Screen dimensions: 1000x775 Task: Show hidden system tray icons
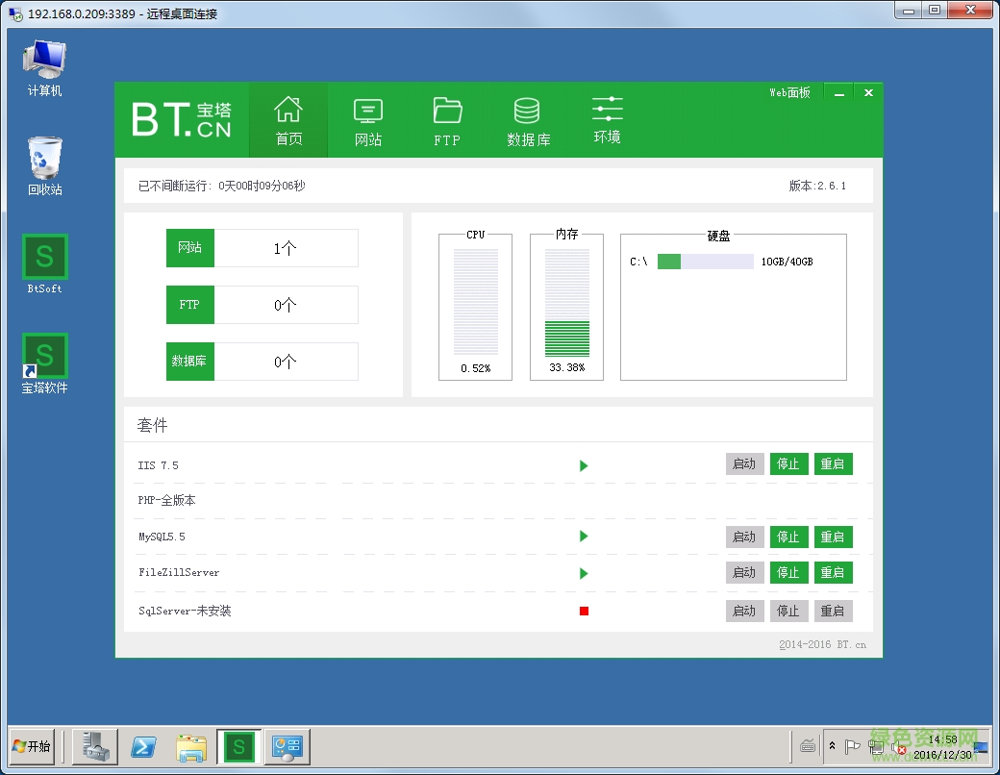tap(832, 746)
